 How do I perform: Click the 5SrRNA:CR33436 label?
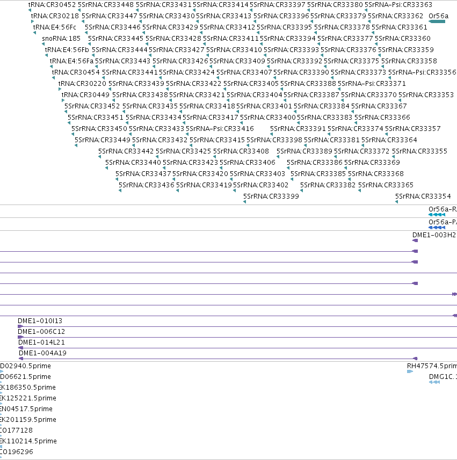(147, 185)
